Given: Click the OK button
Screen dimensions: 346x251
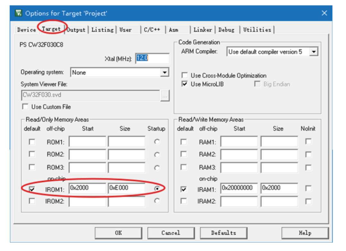Looking at the screenshot, I should 119,233.
